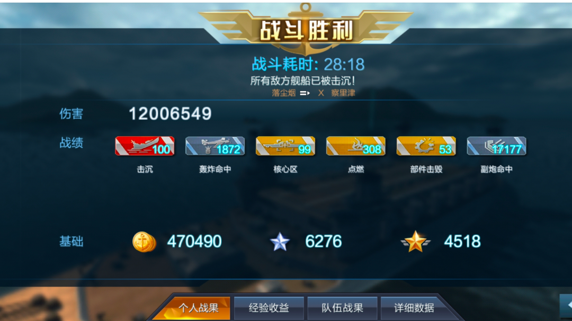Click the player name 落尘烟

click(283, 93)
